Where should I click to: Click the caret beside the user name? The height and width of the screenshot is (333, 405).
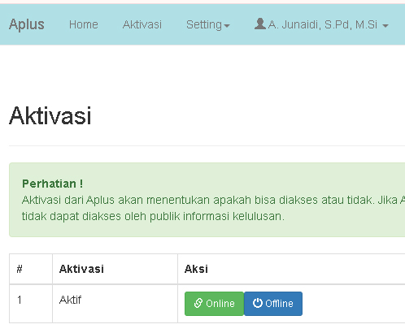pyautogui.click(x=385, y=26)
